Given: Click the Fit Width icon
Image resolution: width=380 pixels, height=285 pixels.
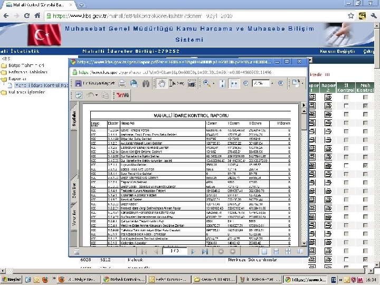Looking at the screenshot, I should pyautogui.click(x=234, y=83).
